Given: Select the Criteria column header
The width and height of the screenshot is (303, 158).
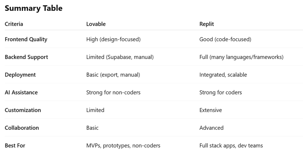Looking at the screenshot, I should pos(14,24).
